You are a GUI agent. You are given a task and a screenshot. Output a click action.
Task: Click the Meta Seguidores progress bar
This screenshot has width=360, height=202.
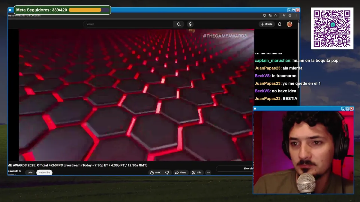(89, 10)
